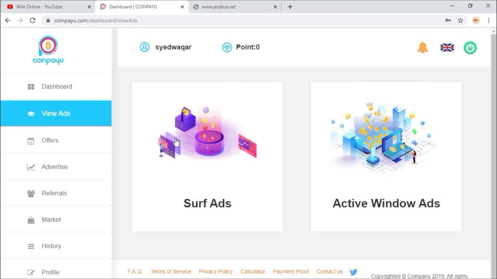Image resolution: width=497 pixels, height=279 pixels.
Task: Switch to the Wiki Online - YouTube tab
Action: tap(48, 7)
